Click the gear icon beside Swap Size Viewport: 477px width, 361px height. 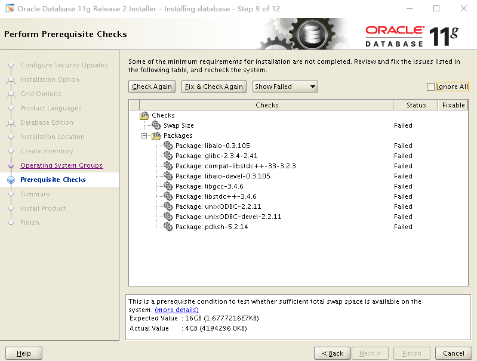[156, 125]
